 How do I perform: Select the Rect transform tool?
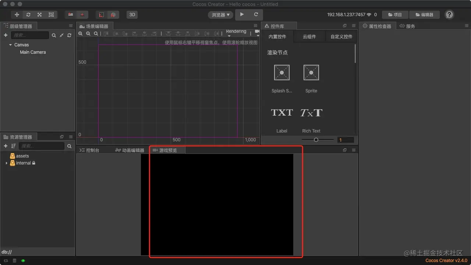(x=51, y=15)
